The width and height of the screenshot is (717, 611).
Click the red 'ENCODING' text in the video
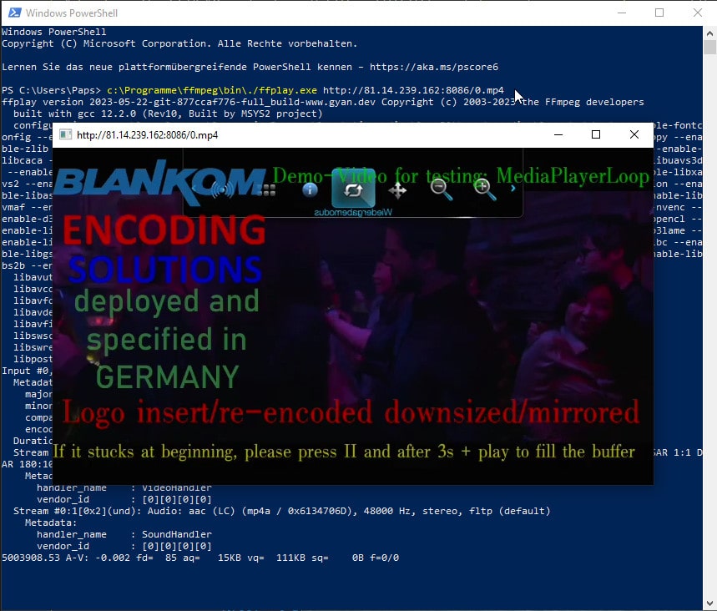(164, 230)
